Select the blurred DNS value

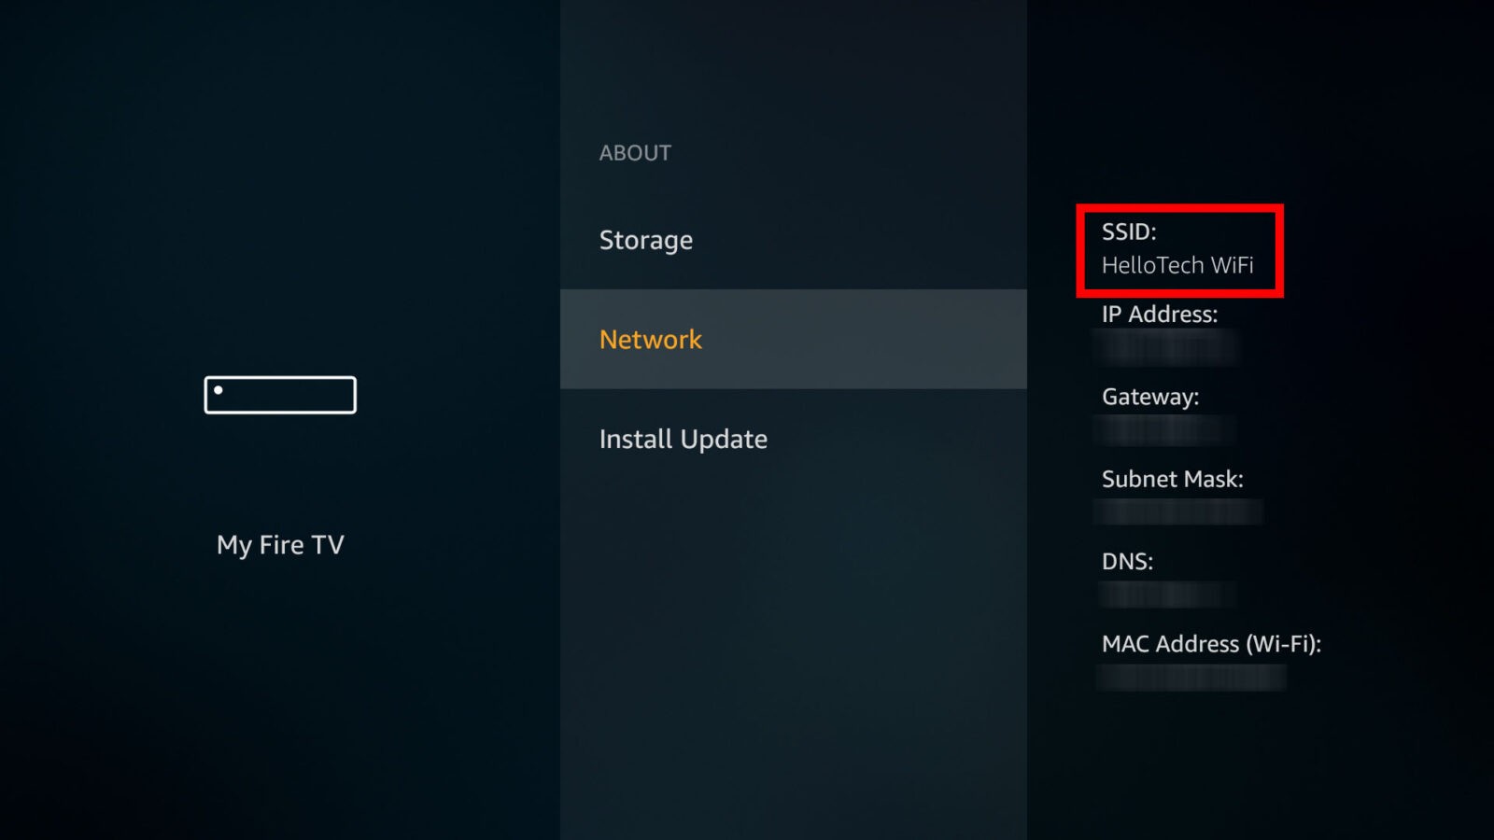1167,595
